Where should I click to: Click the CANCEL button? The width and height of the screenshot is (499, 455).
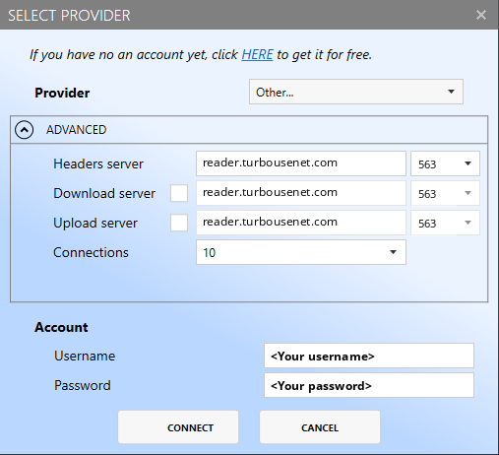pos(320,427)
